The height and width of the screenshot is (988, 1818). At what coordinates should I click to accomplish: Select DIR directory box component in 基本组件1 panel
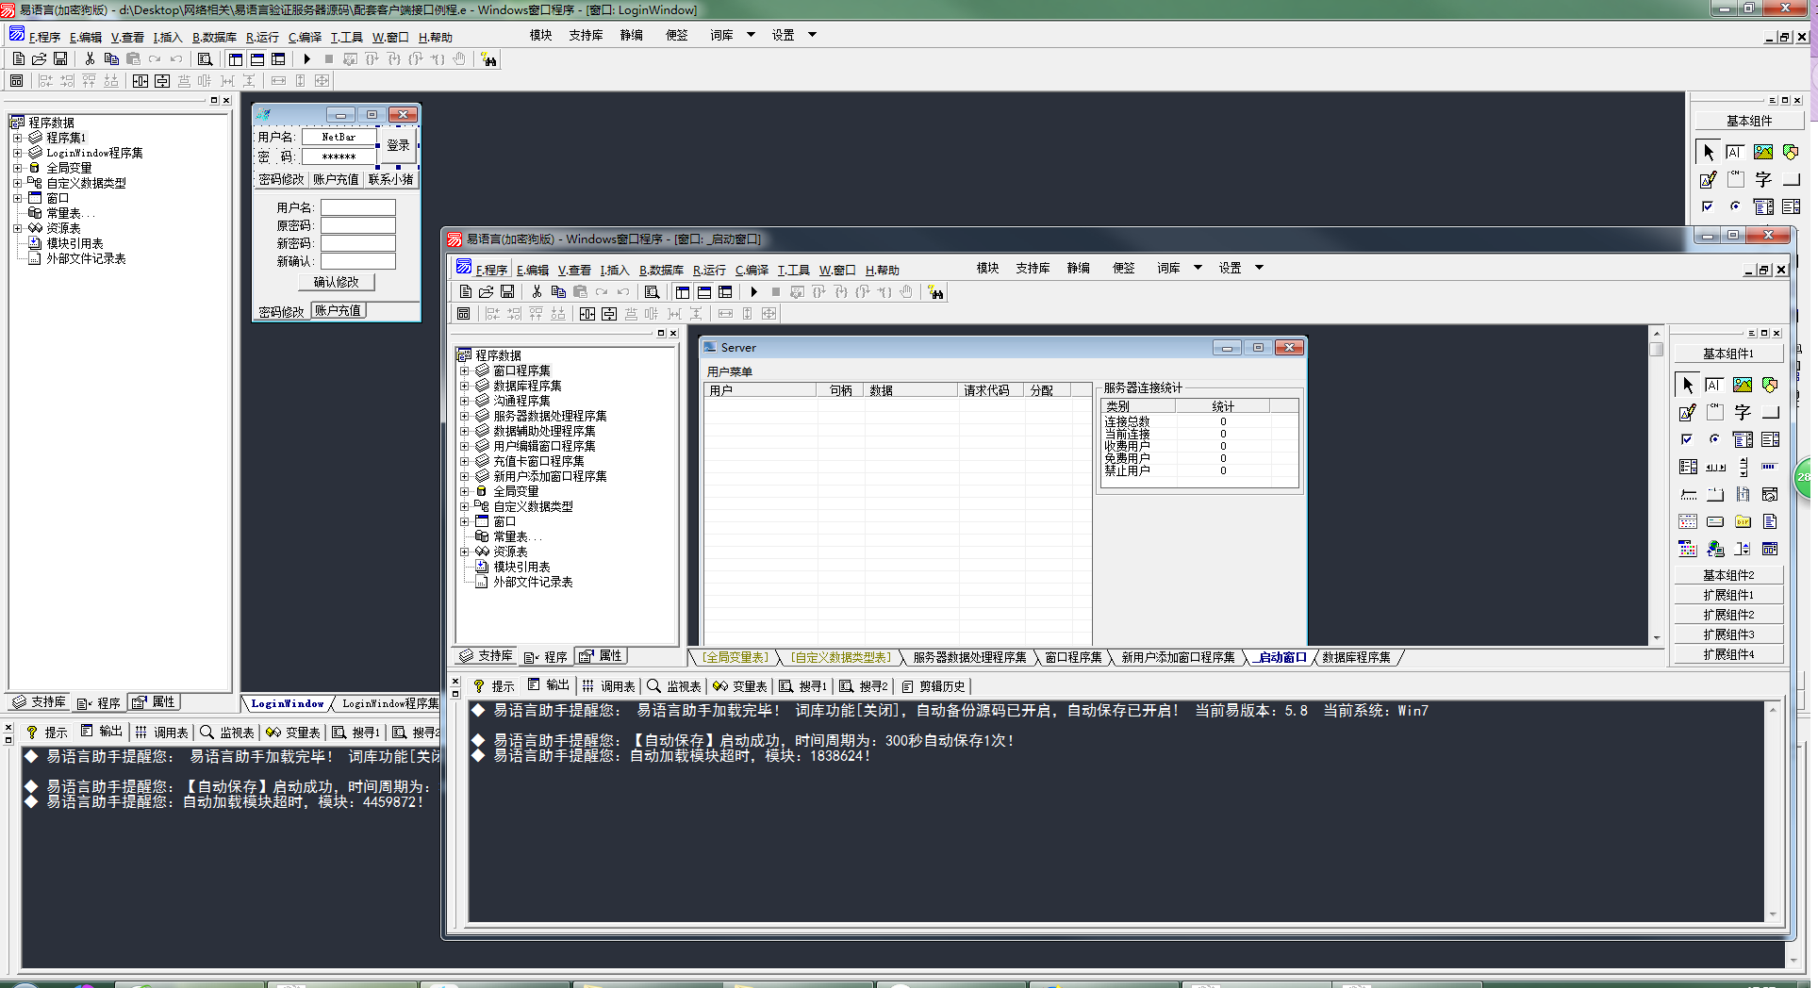1743,521
